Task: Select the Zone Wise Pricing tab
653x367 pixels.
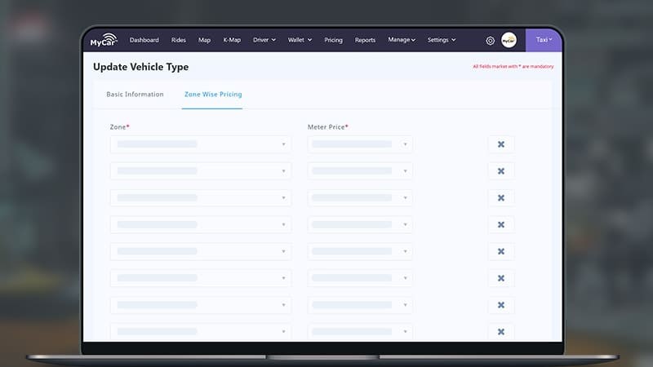Action: click(213, 95)
